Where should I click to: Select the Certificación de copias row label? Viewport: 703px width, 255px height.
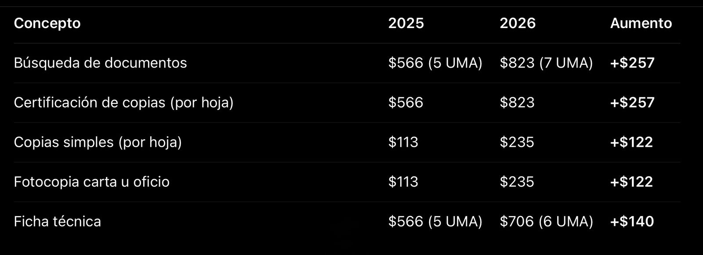point(123,103)
